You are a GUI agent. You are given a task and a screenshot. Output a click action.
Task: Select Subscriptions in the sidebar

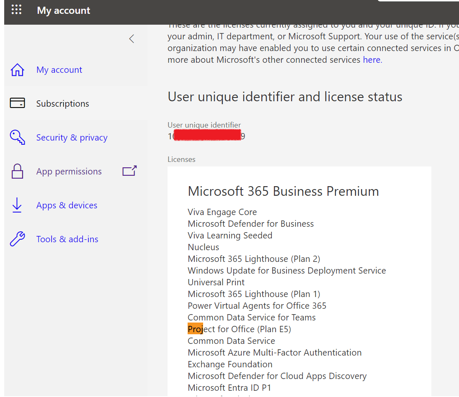[x=63, y=103]
